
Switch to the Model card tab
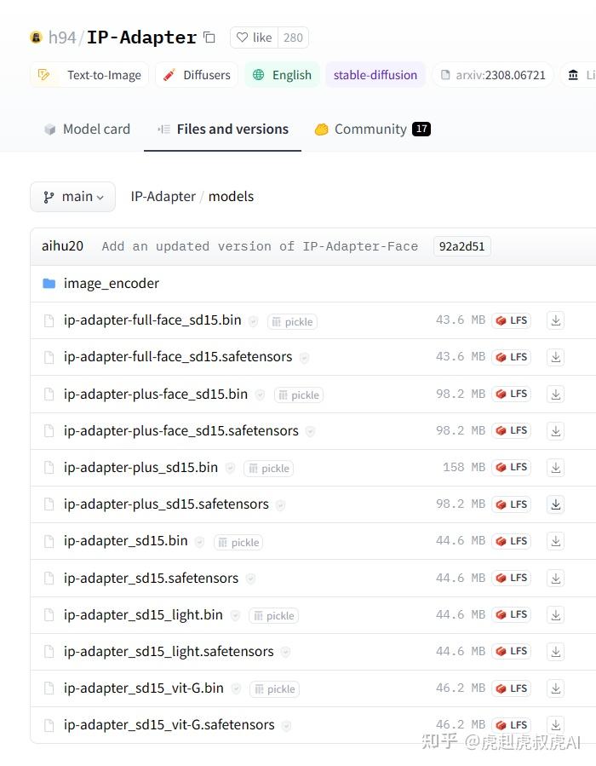pyautogui.click(x=87, y=130)
